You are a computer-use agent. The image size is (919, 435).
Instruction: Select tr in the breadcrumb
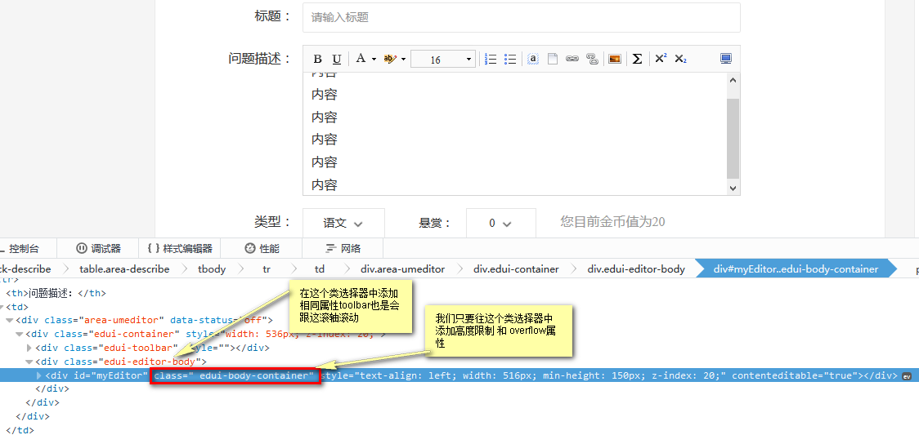[267, 269]
